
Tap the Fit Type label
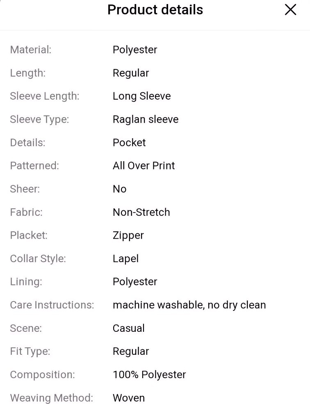tap(30, 352)
